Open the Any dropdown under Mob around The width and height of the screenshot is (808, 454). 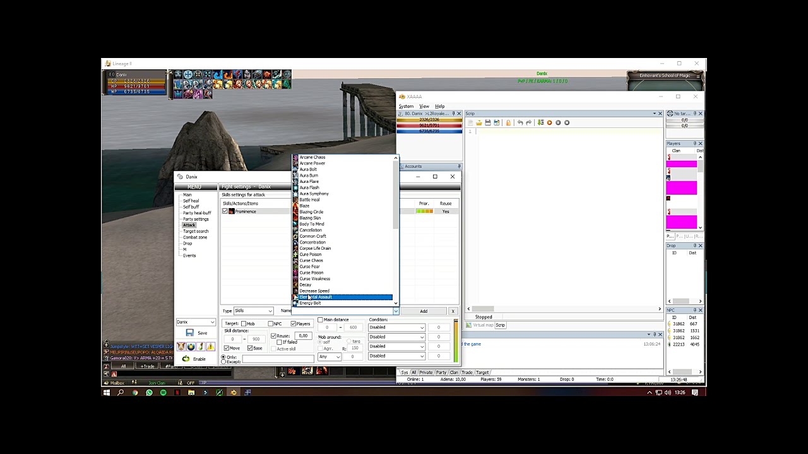[x=330, y=357]
